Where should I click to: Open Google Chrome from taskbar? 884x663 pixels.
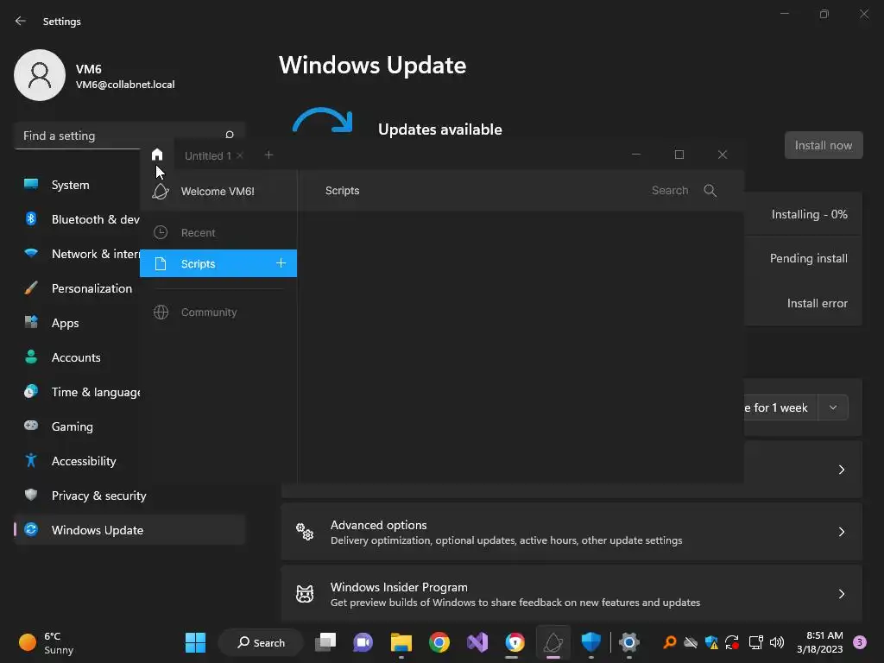[x=439, y=642]
